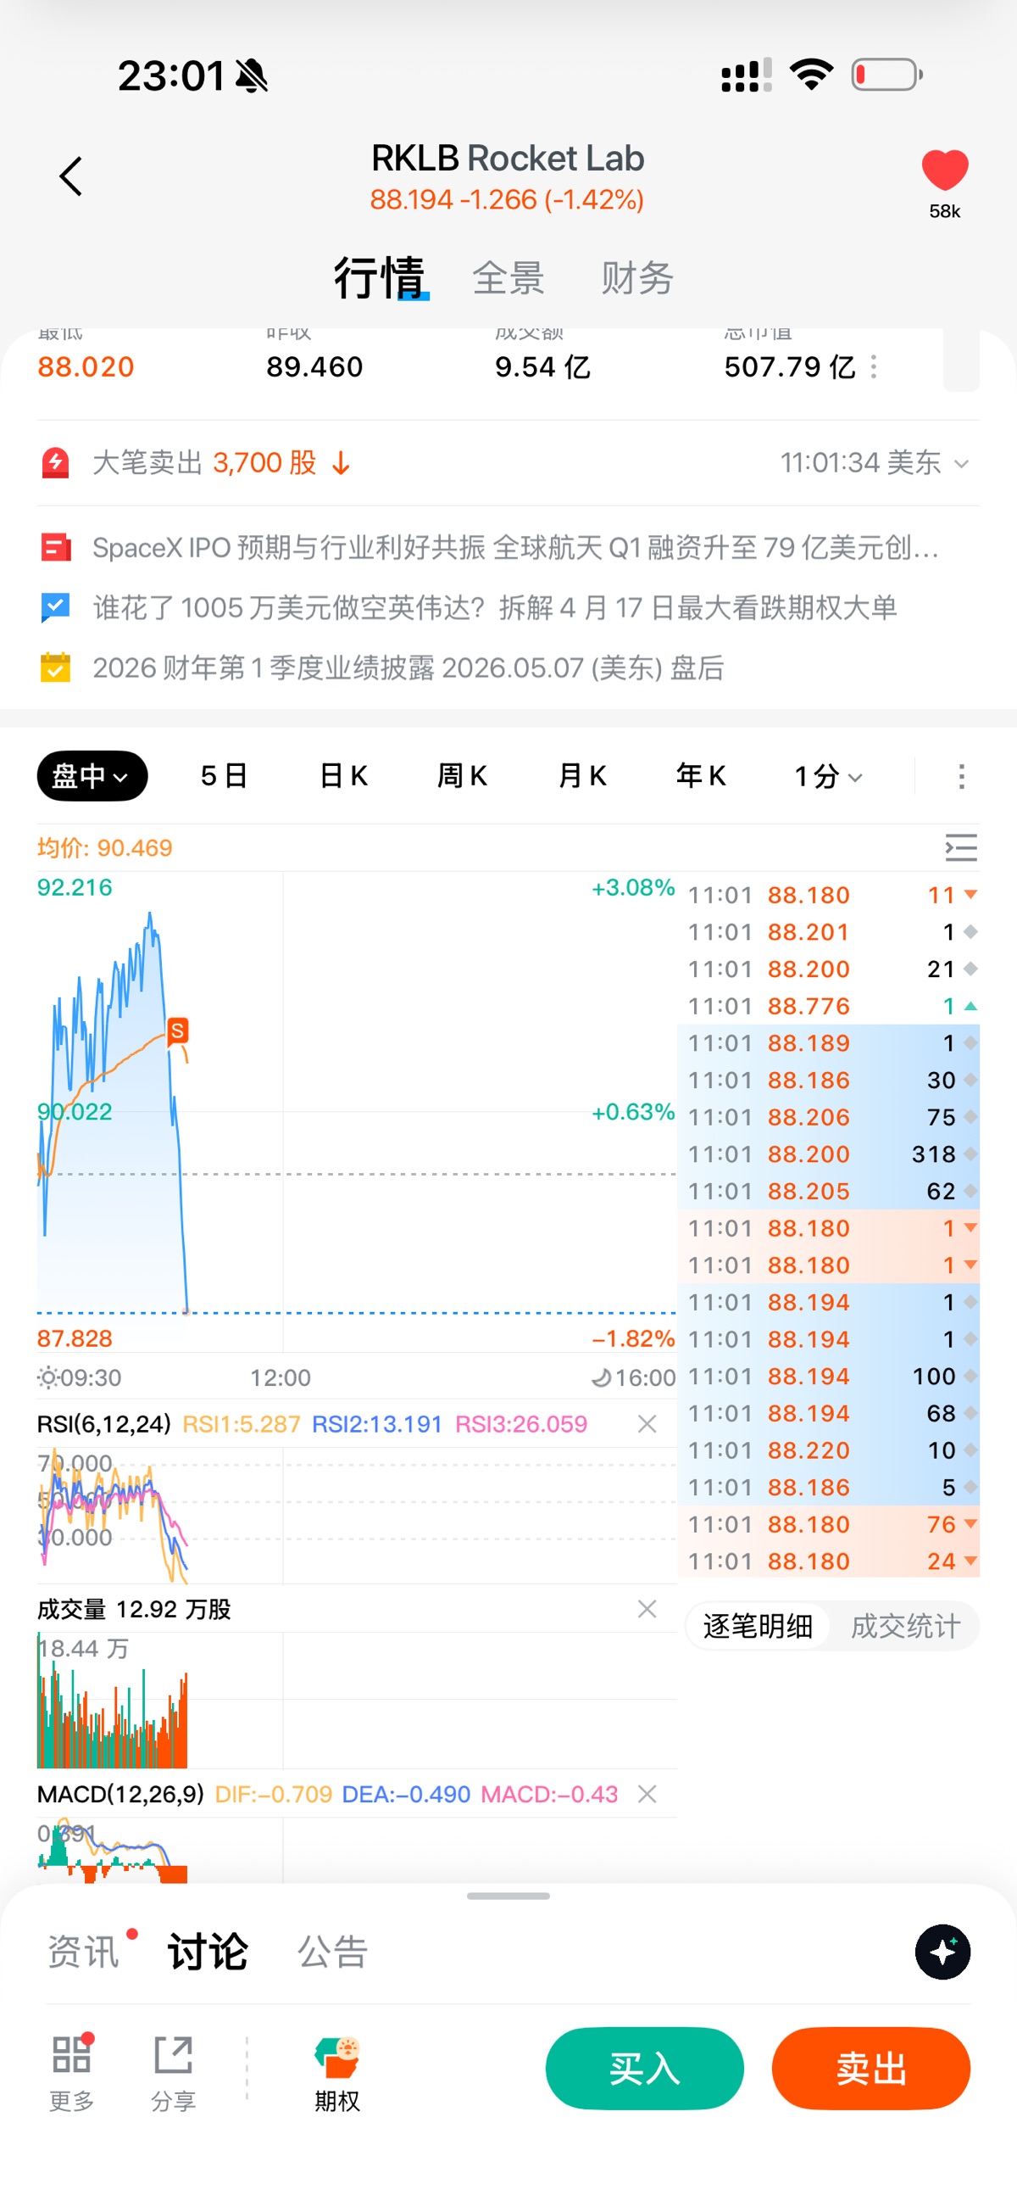This screenshot has height=2212, width=1017.
Task: Close the RSI indicator panel
Action: click(x=647, y=1424)
